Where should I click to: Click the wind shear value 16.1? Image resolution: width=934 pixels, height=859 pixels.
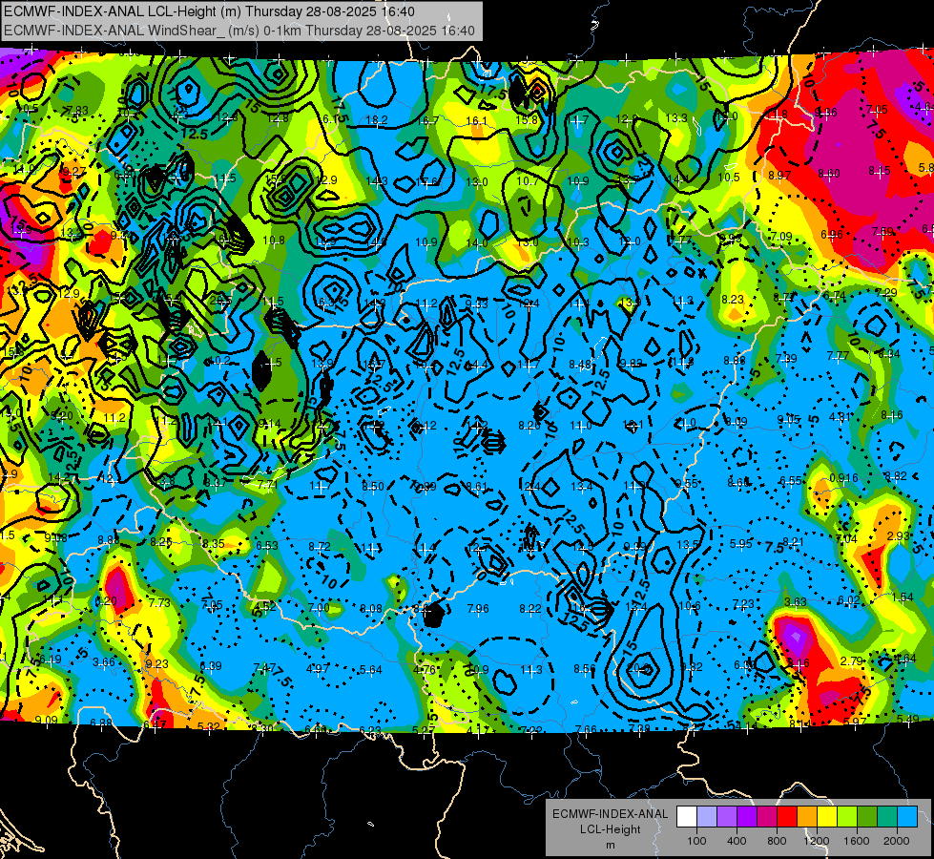(x=476, y=121)
